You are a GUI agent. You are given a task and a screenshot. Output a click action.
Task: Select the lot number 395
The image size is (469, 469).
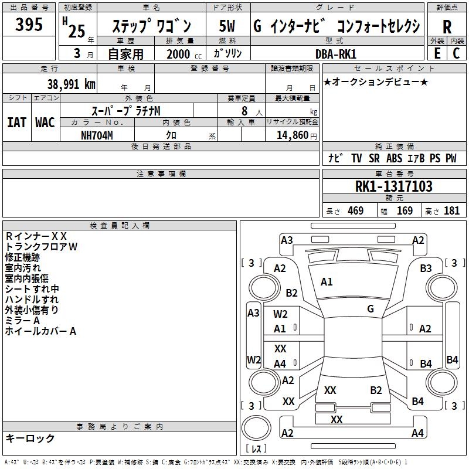pos(29,25)
